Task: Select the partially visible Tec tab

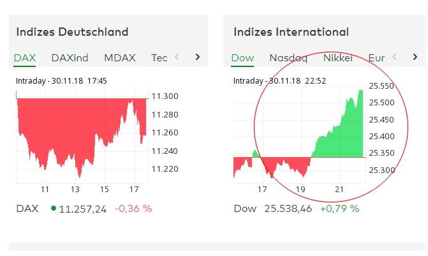Action: pos(159,58)
